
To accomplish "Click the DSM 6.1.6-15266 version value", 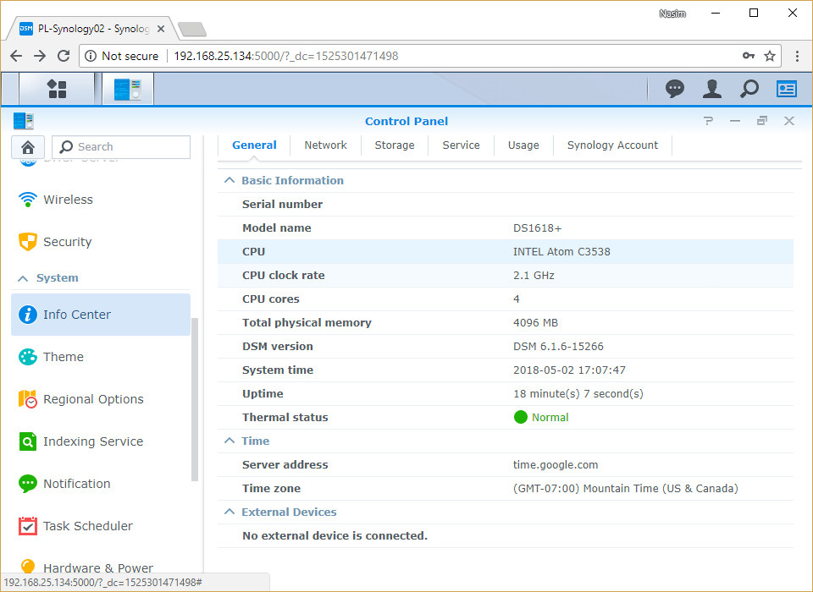I will coord(558,347).
